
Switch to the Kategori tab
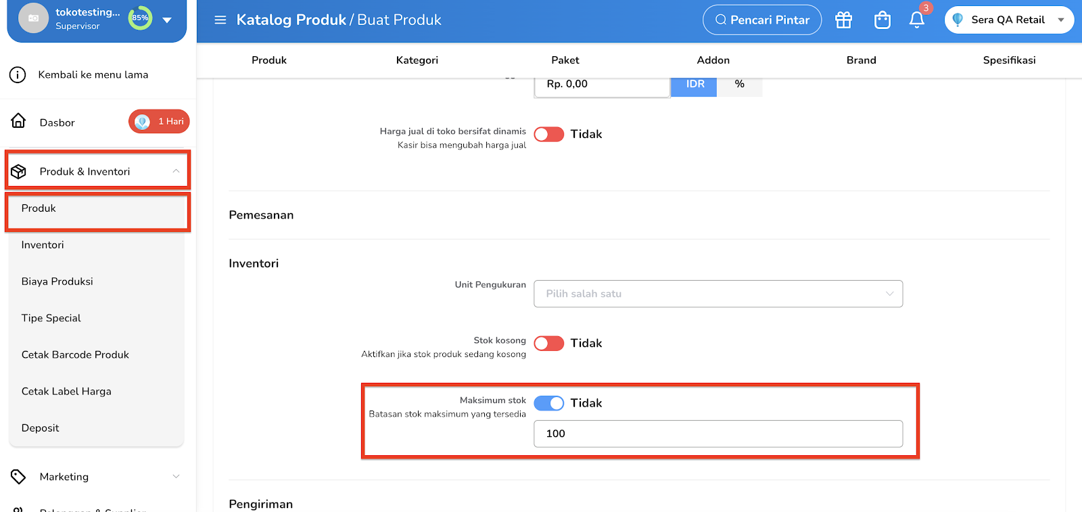tap(417, 60)
